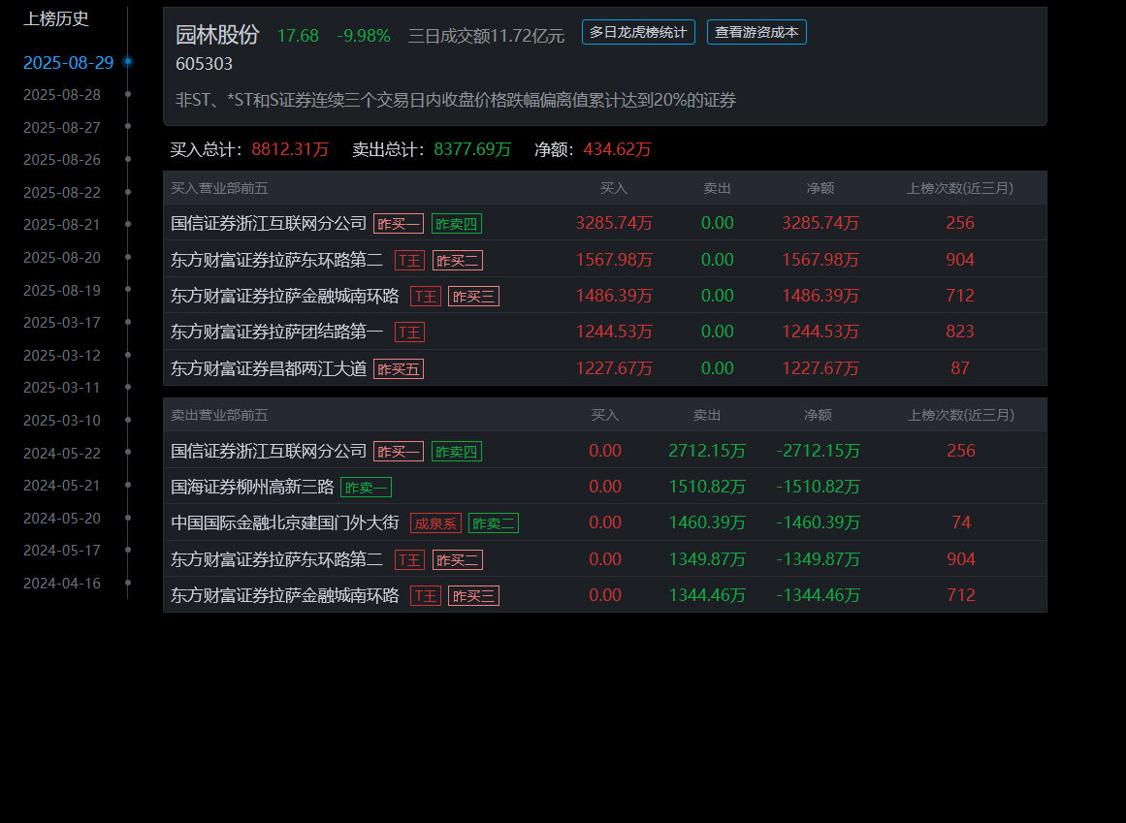Select history date 2025-08-28
The image size is (1126, 823).
pos(62,95)
